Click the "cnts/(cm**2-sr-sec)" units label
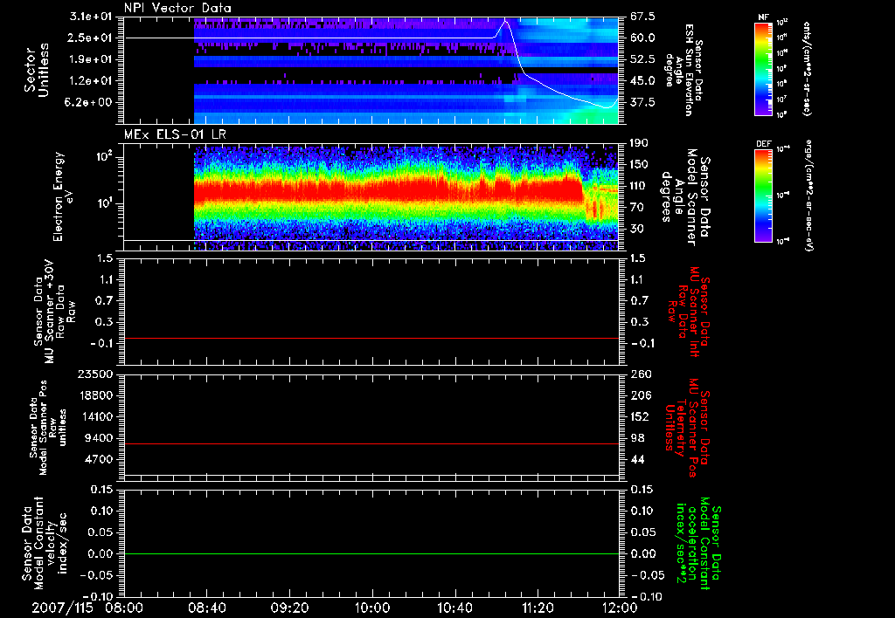Screen dimensions: 895x618 pyautogui.click(x=807, y=69)
